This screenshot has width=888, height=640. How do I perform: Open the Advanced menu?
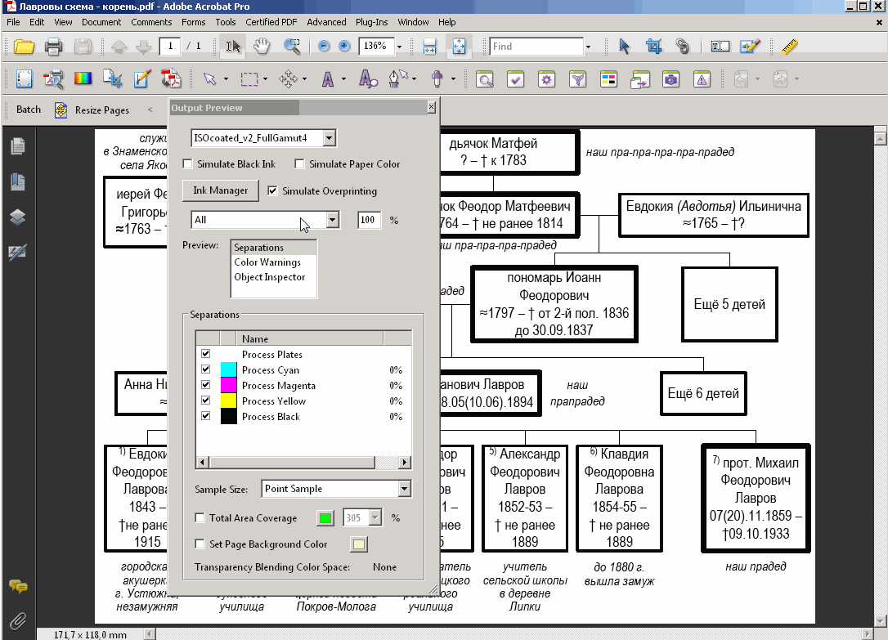[326, 22]
